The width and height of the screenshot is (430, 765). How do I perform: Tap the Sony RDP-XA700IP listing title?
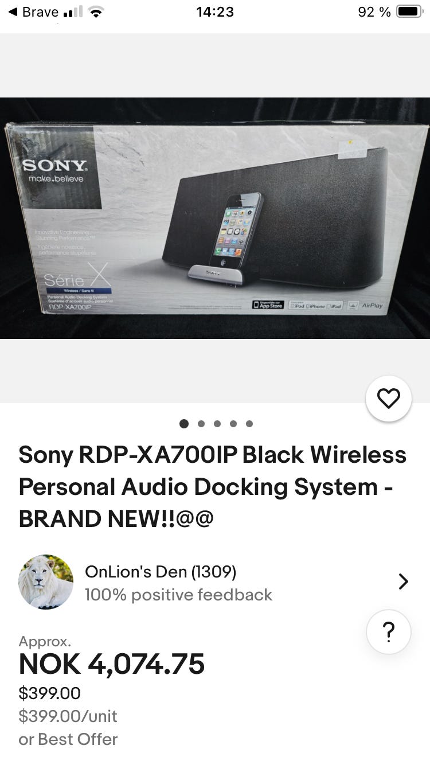[x=213, y=487]
